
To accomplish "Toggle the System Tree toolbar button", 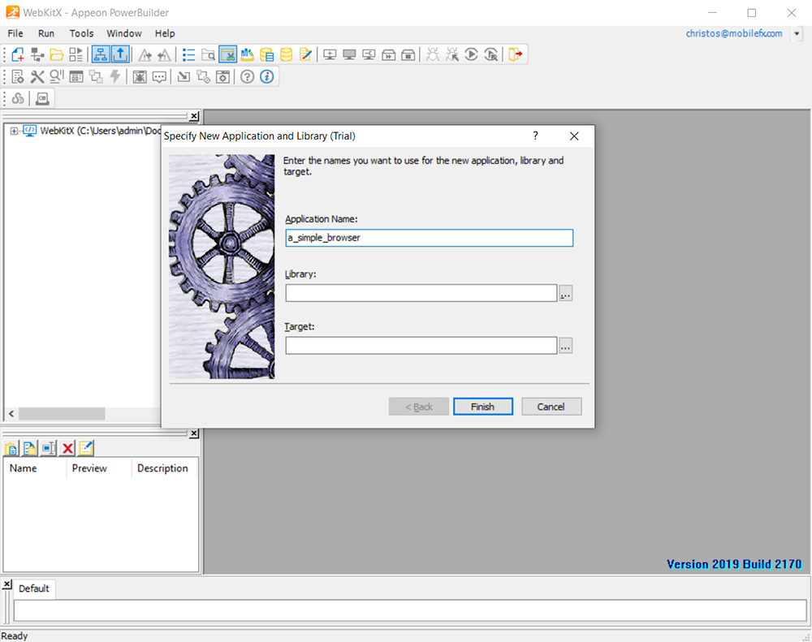I will pos(101,54).
